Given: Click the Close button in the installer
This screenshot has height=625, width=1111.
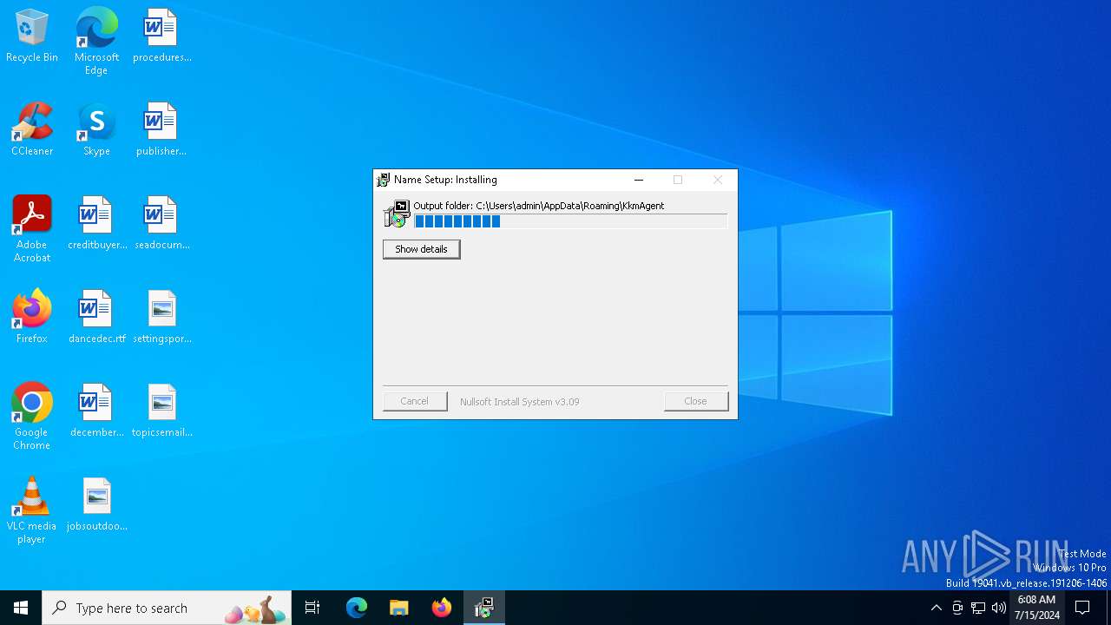Looking at the screenshot, I should [x=695, y=401].
